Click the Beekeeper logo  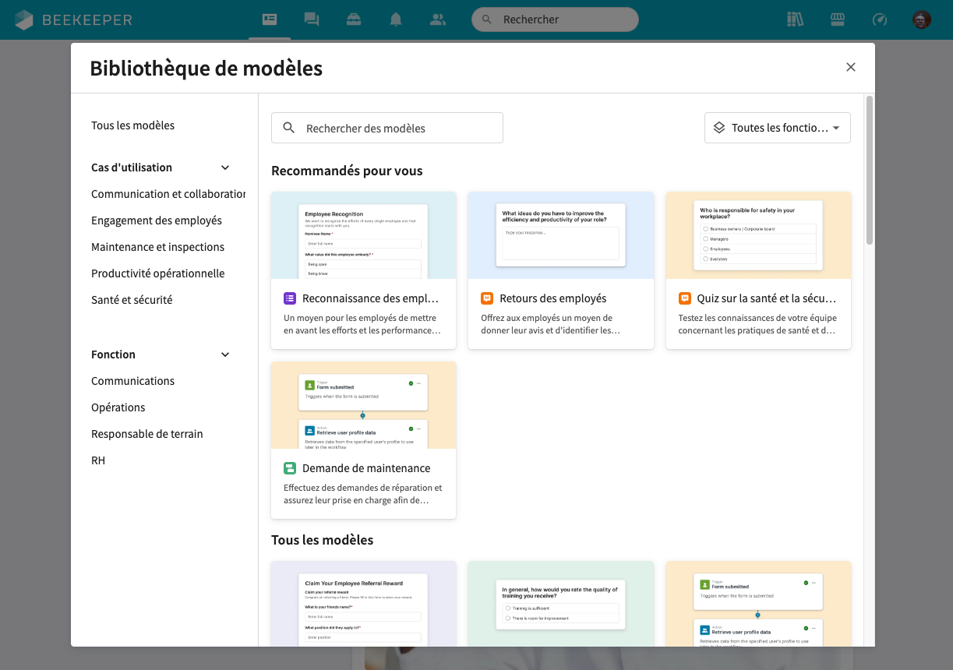[74, 19]
